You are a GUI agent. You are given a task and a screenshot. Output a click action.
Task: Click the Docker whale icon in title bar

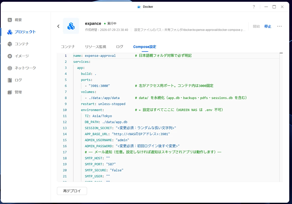coord(139,7)
